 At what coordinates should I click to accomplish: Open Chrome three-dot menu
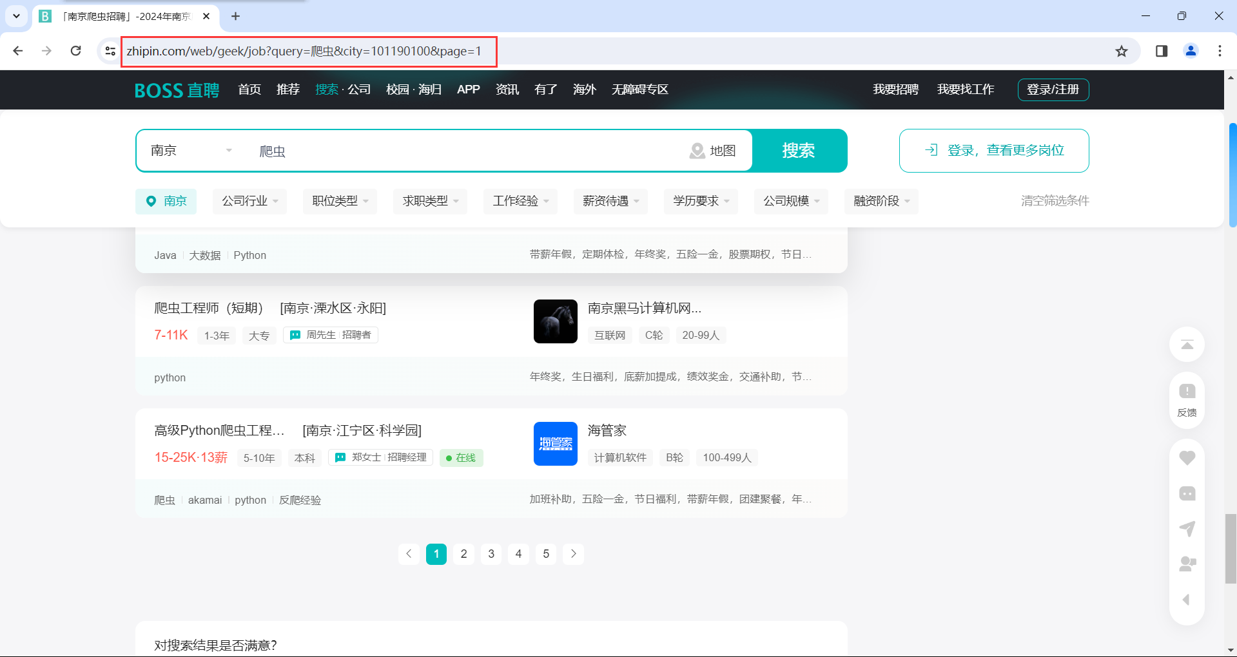click(1220, 51)
